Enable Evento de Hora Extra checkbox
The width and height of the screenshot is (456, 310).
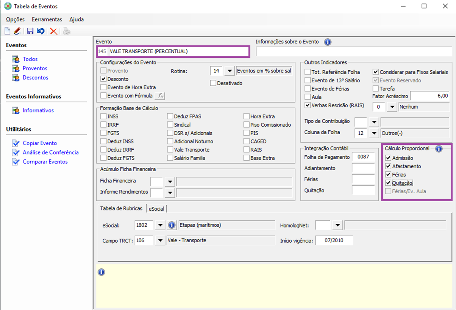coord(103,87)
